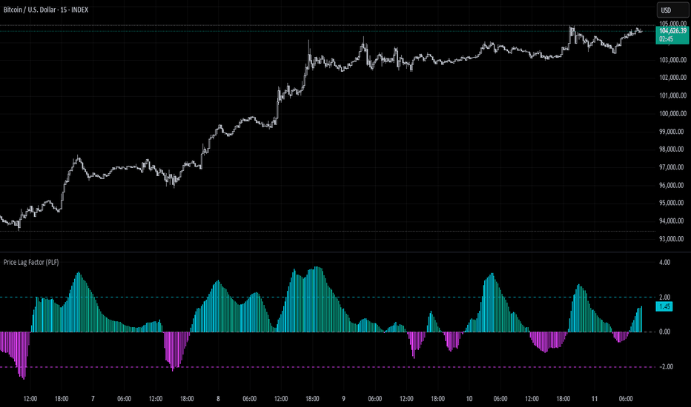The image size is (691, 407).
Task: Click the 0.00 indicator scale label
Action: (x=664, y=332)
